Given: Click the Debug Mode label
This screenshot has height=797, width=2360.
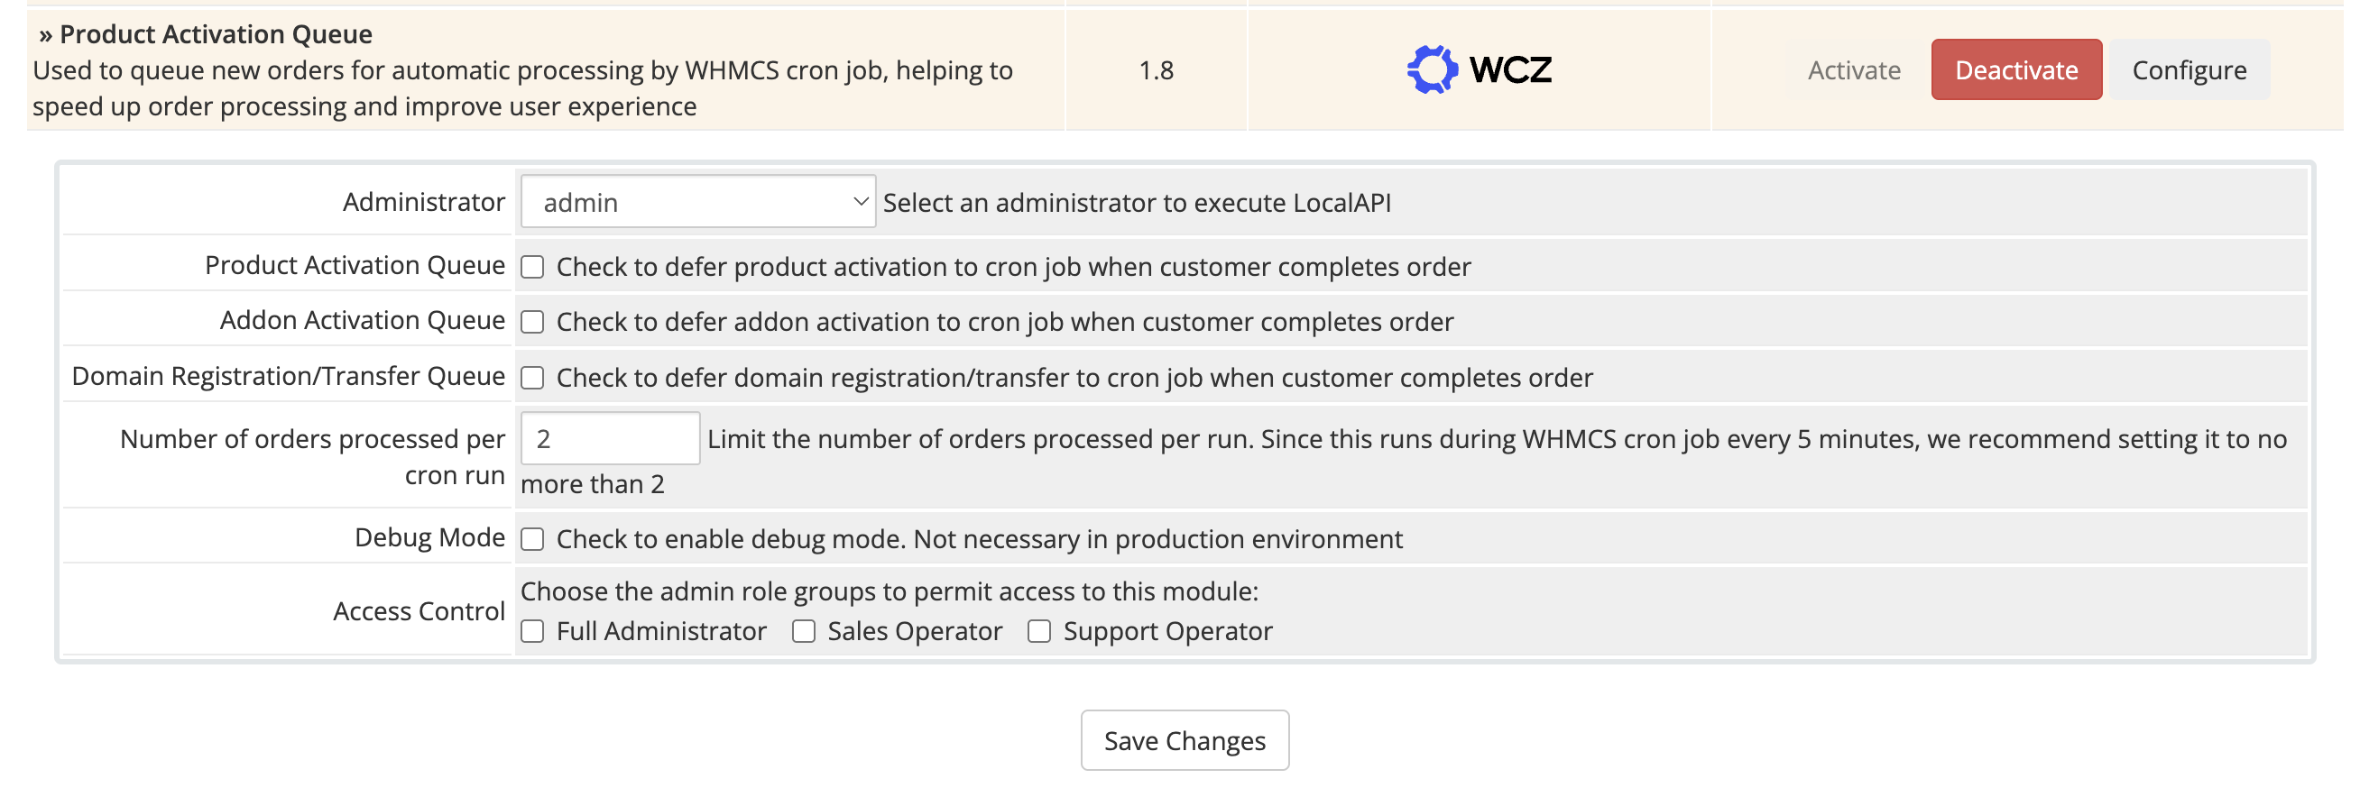Looking at the screenshot, I should [x=429, y=537].
